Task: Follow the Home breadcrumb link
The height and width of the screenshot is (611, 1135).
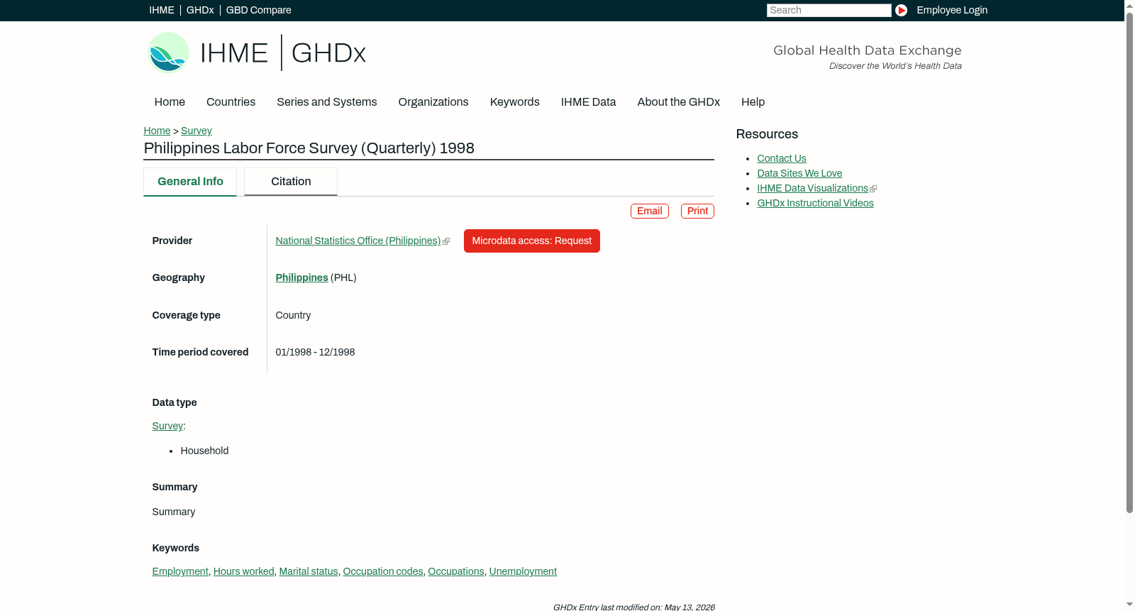Action: pyautogui.click(x=157, y=131)
